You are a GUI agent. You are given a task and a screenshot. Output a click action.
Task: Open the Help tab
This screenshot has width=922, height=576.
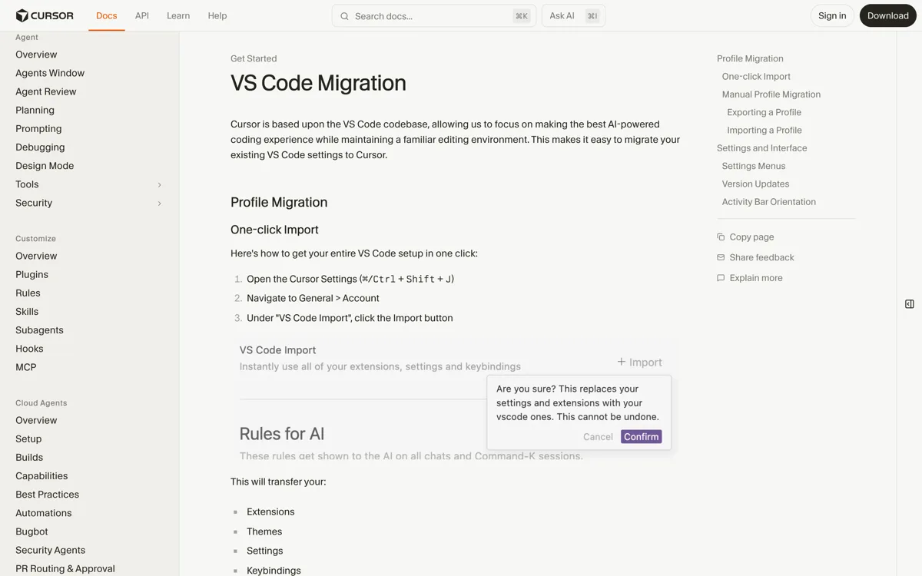[x=217, y=15]
